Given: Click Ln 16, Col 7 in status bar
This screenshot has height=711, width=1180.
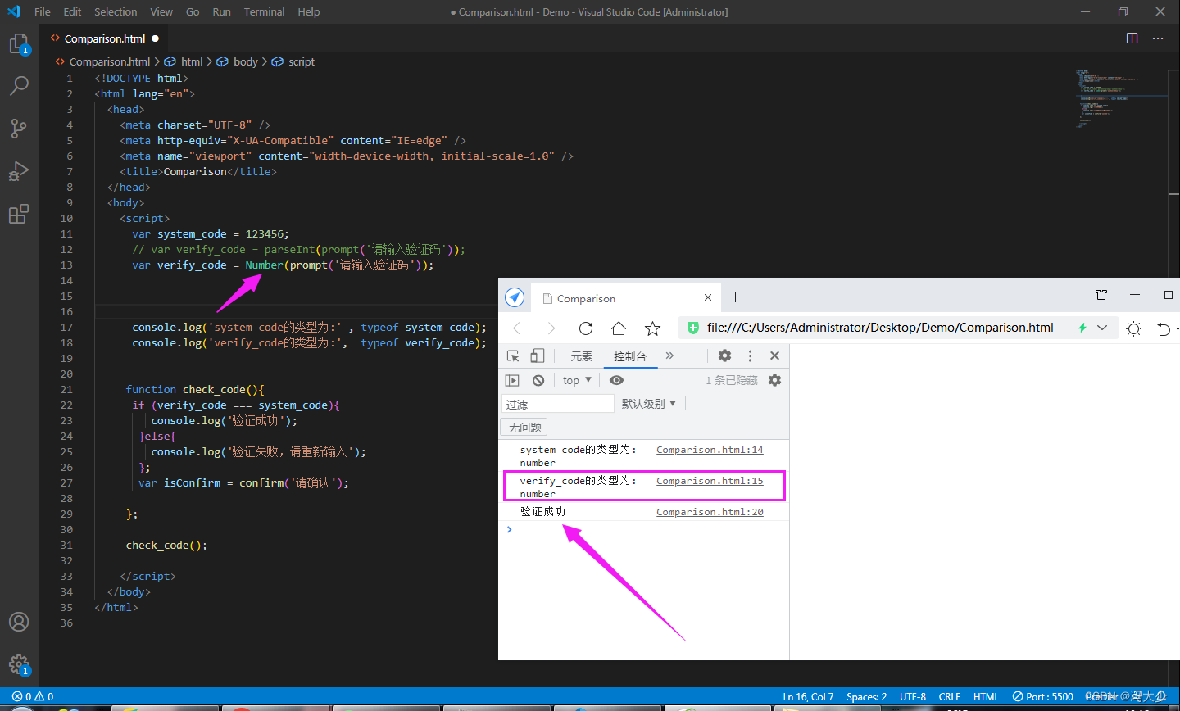Looking at the screenshot, I should coord(808,696).
